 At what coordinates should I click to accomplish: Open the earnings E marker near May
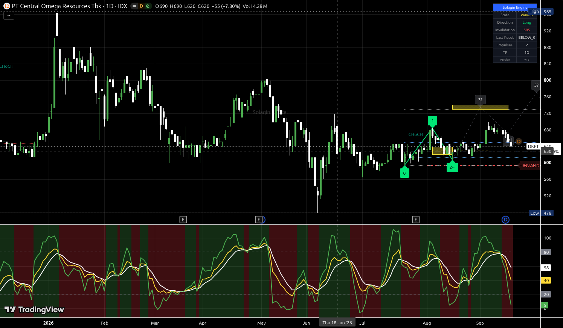pyautogui.click(x=259, y=220)
